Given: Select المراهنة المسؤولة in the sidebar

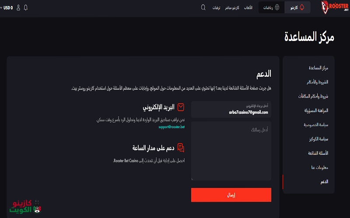Looking at the screenshot, I should click(316, 110).
